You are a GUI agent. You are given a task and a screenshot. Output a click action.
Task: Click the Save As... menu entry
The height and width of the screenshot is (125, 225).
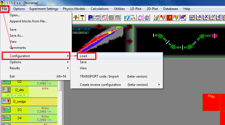(x=16, y=36)
